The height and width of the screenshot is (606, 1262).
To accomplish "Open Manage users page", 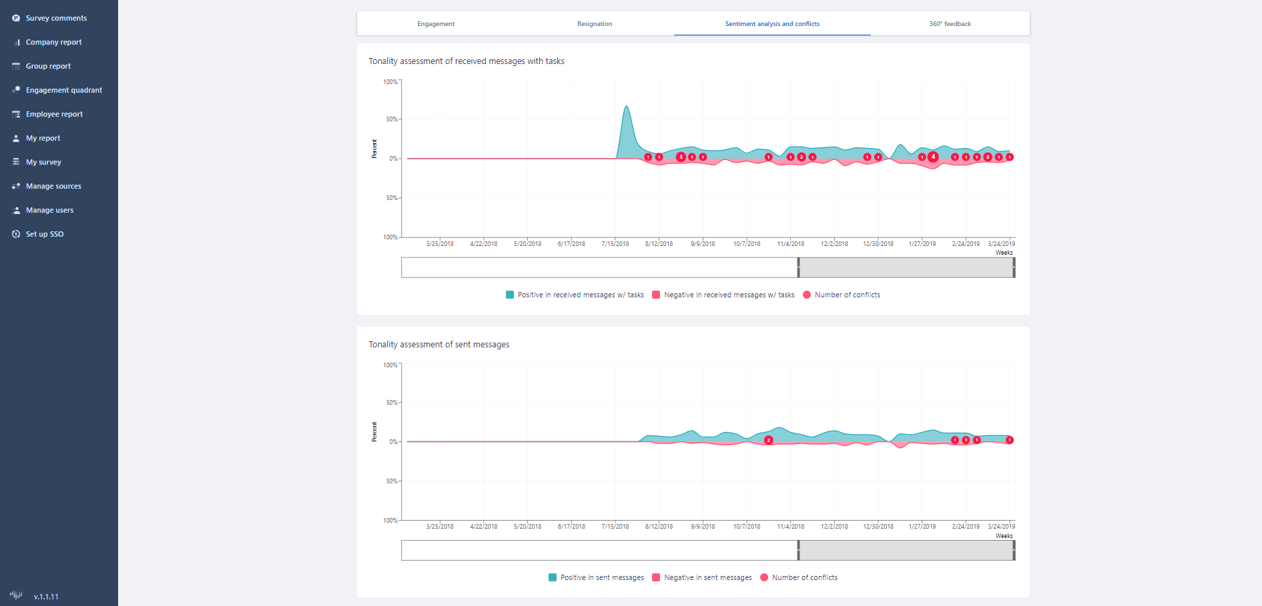I will tap(49, 210).
